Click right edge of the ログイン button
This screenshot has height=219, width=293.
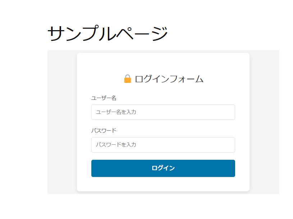click(x=232, y=168)
